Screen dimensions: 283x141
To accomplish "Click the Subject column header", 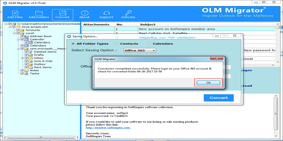I will click(207, 24).
